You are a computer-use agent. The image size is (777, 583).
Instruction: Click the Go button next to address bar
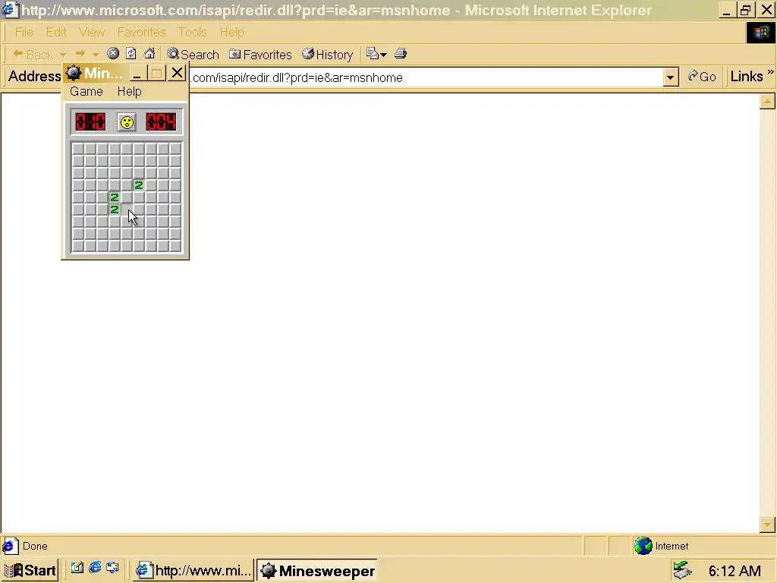702,77
